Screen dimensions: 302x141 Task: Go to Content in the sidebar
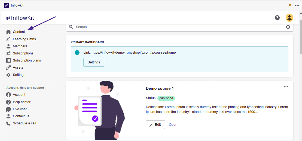pyautogui.click(x=19, y=32)
